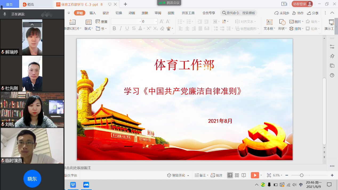Open the Outline (轮廓) dropdown
Image resolution: width=338 pixels, height=190 pixels.
click(x=313, y=29)
